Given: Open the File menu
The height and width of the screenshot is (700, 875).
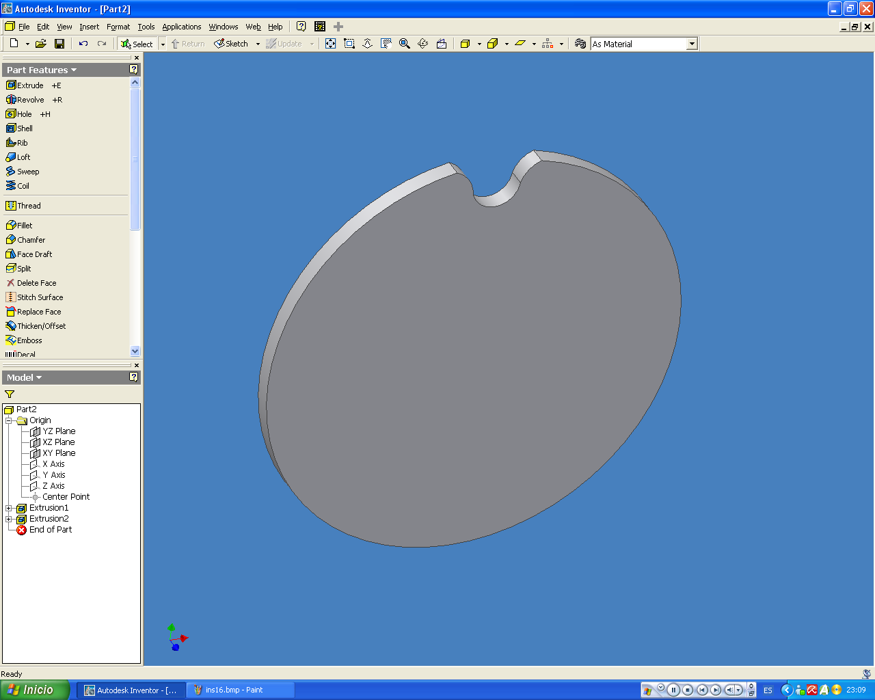Looking at the screenshot, I should [x=24, y=27].
